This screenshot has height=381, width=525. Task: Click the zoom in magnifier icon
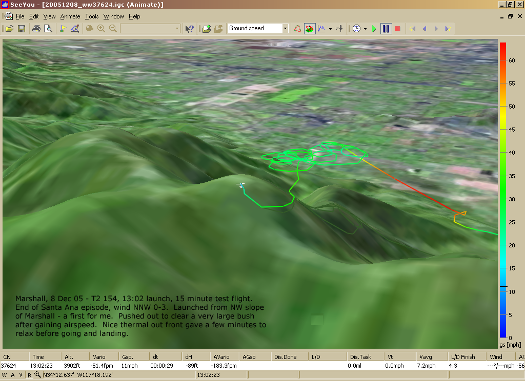pos(102,29)
